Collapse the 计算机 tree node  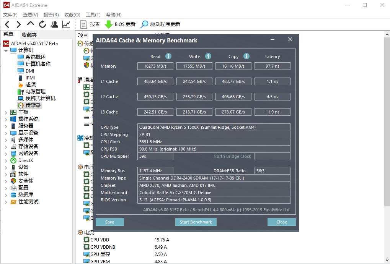click(x=6, y=50)
